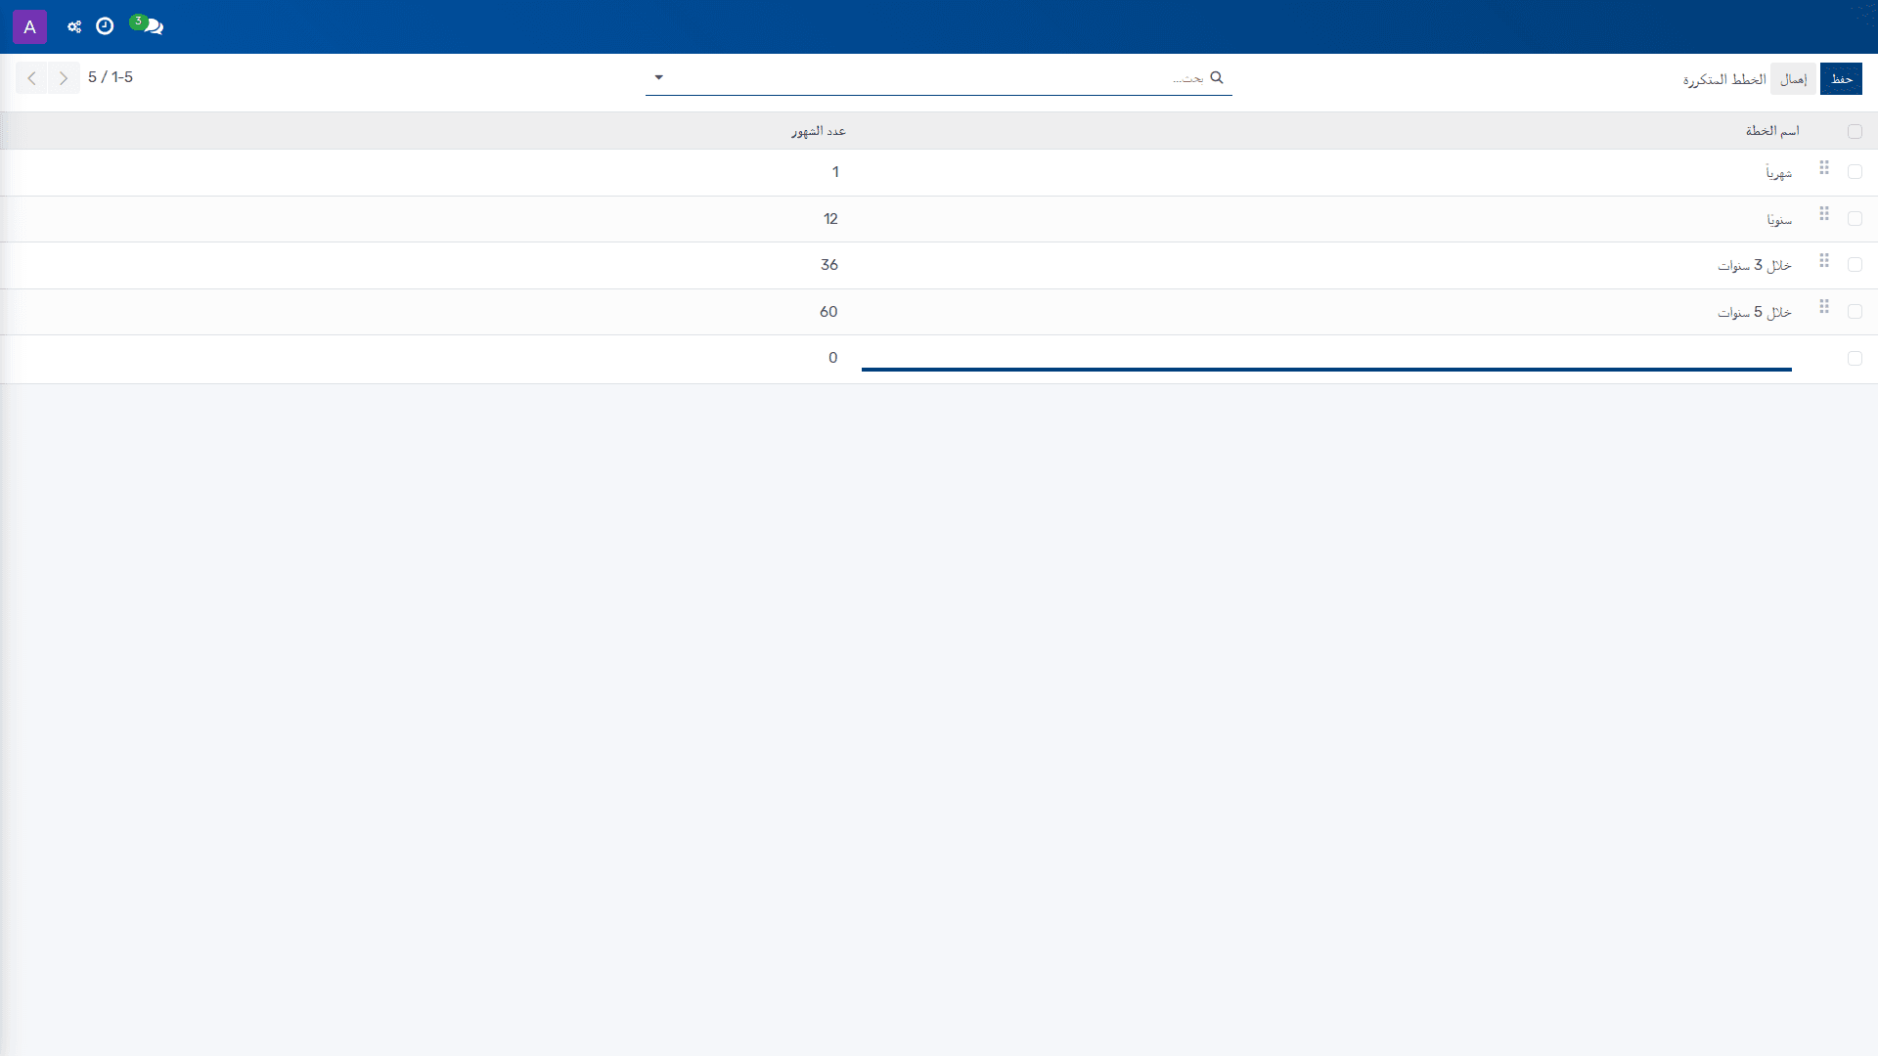Click the plan name سنويًا
1878x1056 pixels.
click(1779, 219)
